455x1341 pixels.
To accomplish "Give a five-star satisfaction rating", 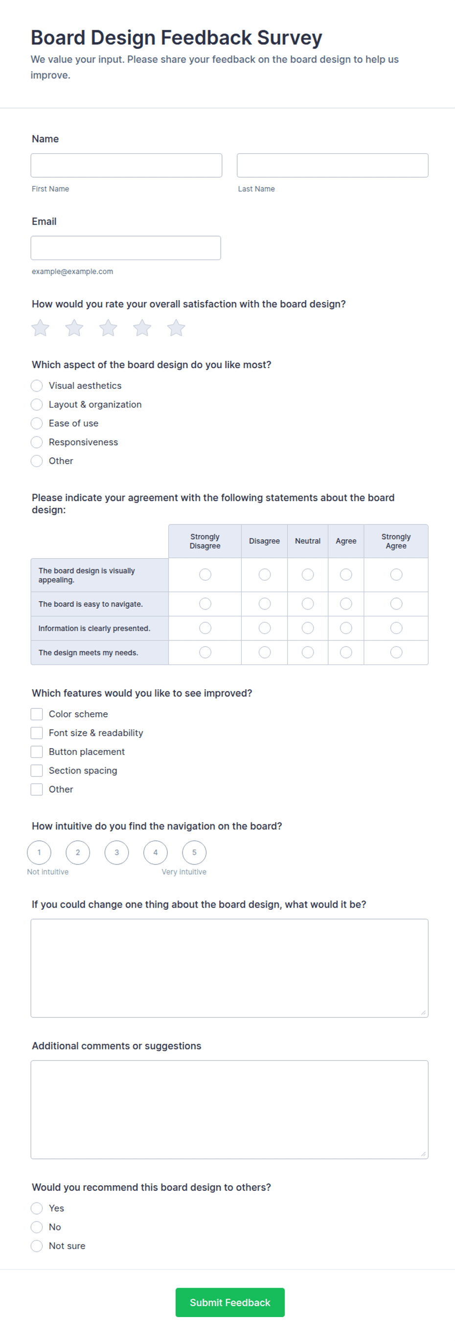I will (176, 328).
